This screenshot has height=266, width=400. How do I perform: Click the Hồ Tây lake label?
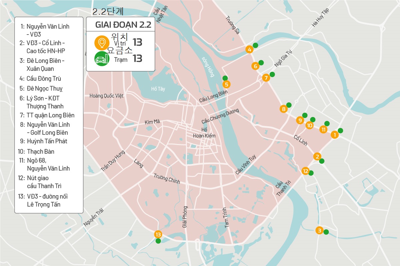[158, 89]
